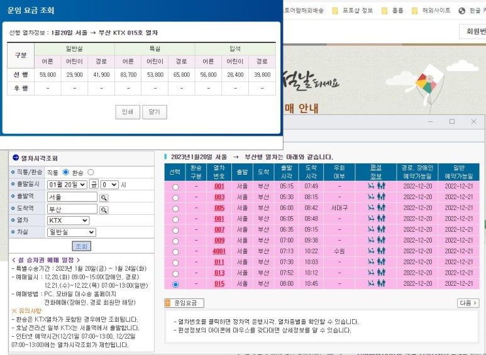Click the 운임요금 fare button

184,303
